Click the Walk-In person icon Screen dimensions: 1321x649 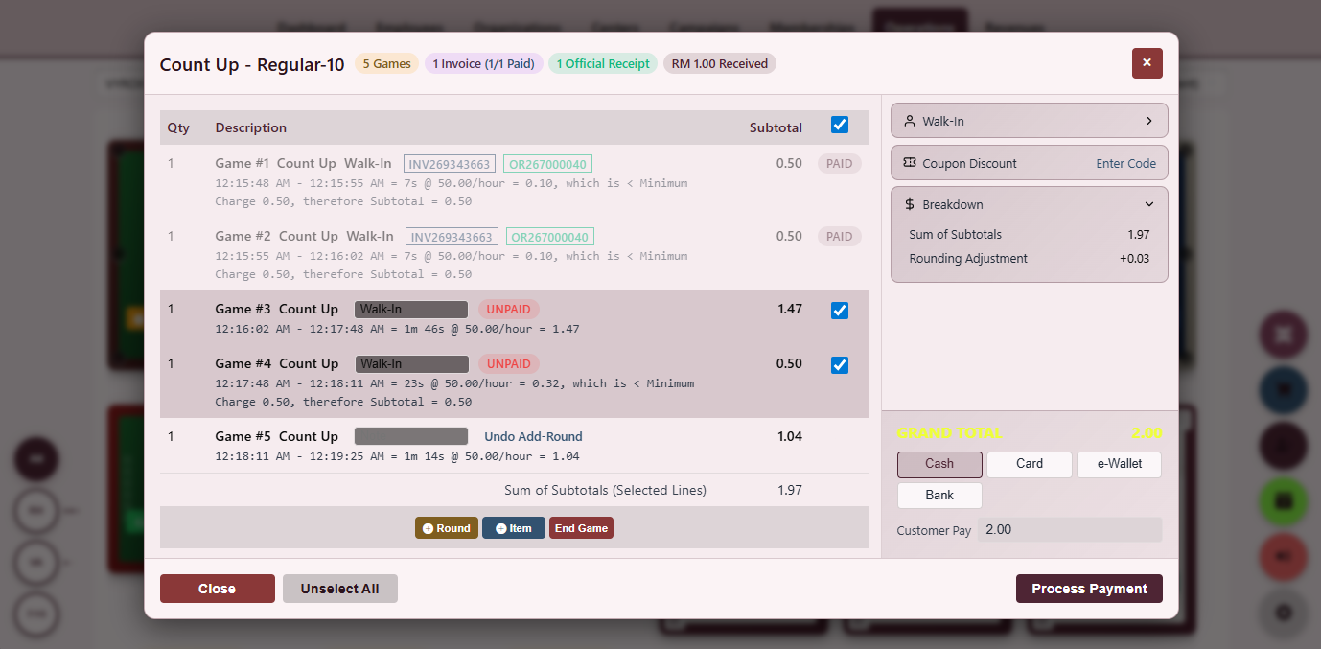click(910, 122)
